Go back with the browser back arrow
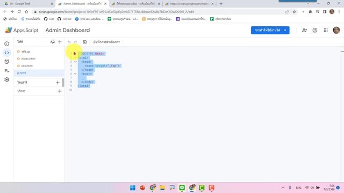Viewport: 344px width, 193px height. [5, 12]
